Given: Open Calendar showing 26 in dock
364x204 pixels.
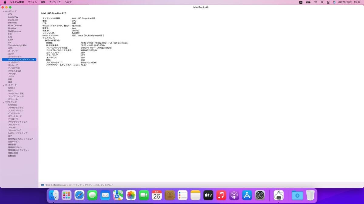Looking at the screenshot, I should [157, 196].
